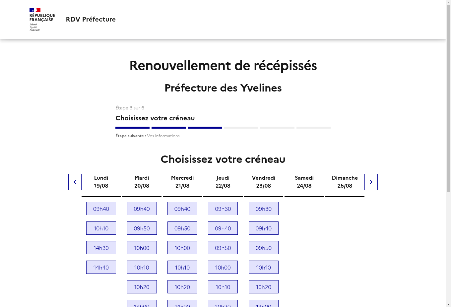Click the Mercredi 21/08 column header
The height and width of the screenshot is (307, 451).
pos(182,182)
